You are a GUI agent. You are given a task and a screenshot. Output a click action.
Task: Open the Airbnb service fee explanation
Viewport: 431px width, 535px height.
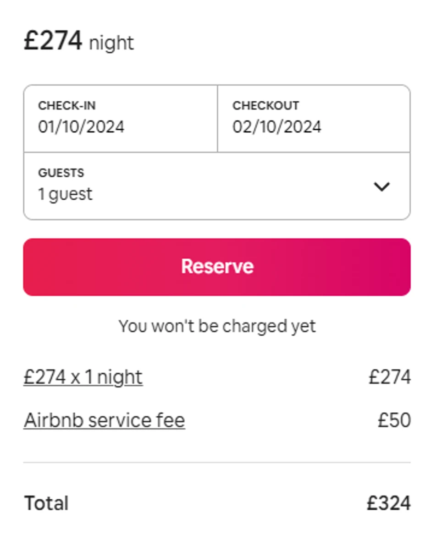pos(104,420)
